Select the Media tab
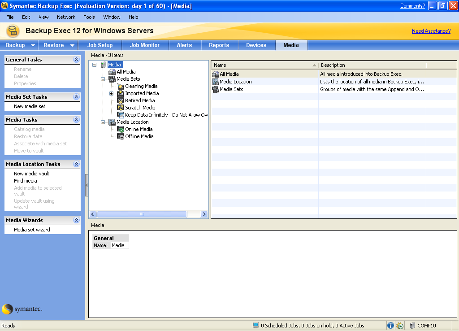This screenshot has height=331, width=459. point(291,45)
